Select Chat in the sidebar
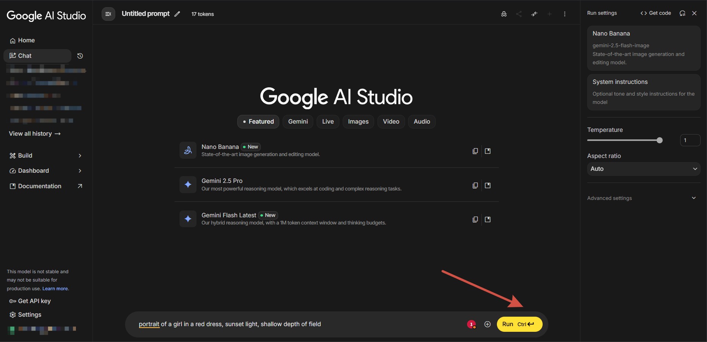 [37, 56]
